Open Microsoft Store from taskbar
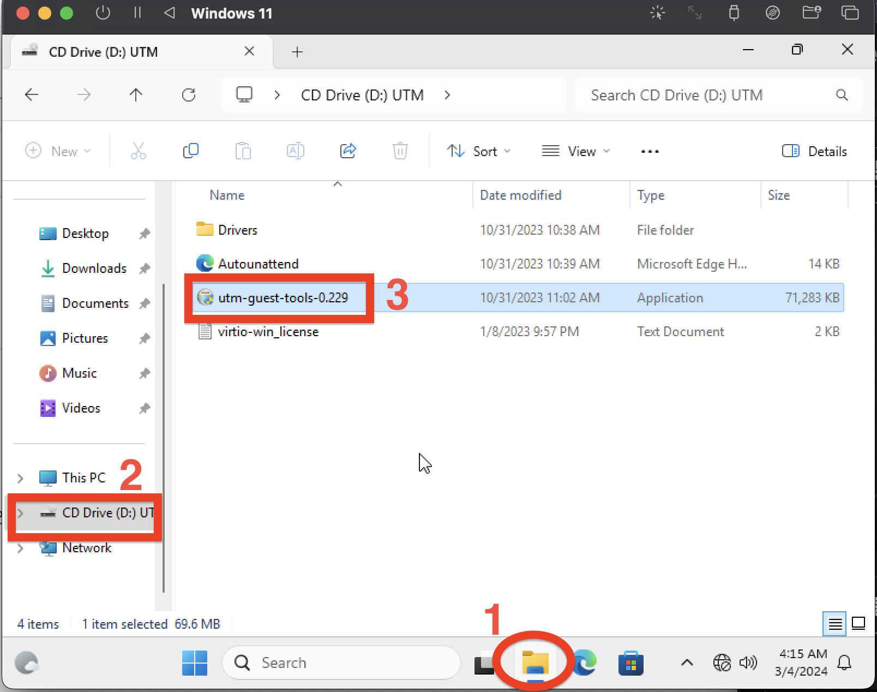The width and height of the screenshot is (877, 692). pyautogui.click(x=630, y=663)
